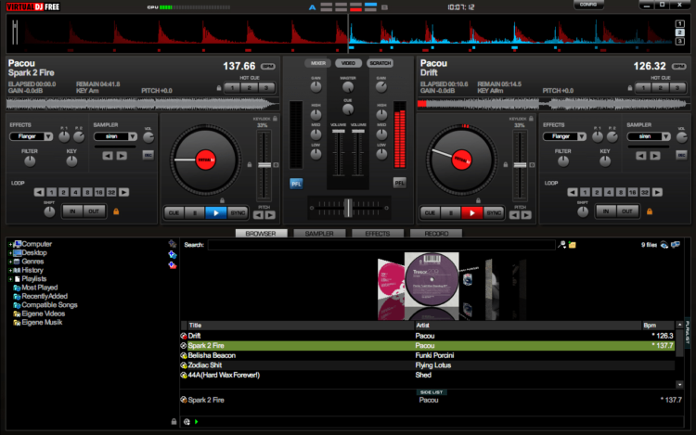
Task: Click the left deck turntable platter
Action: (205, 160)
